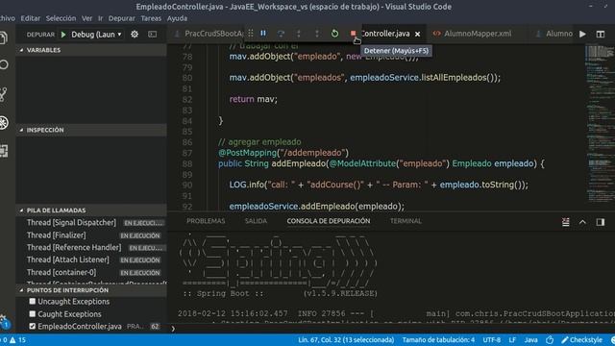Switch to the CONSOLA DE DEPURACIÓN tab
Image resolution: width=615 pixels, height=346 pixels.
pos(329,221)
